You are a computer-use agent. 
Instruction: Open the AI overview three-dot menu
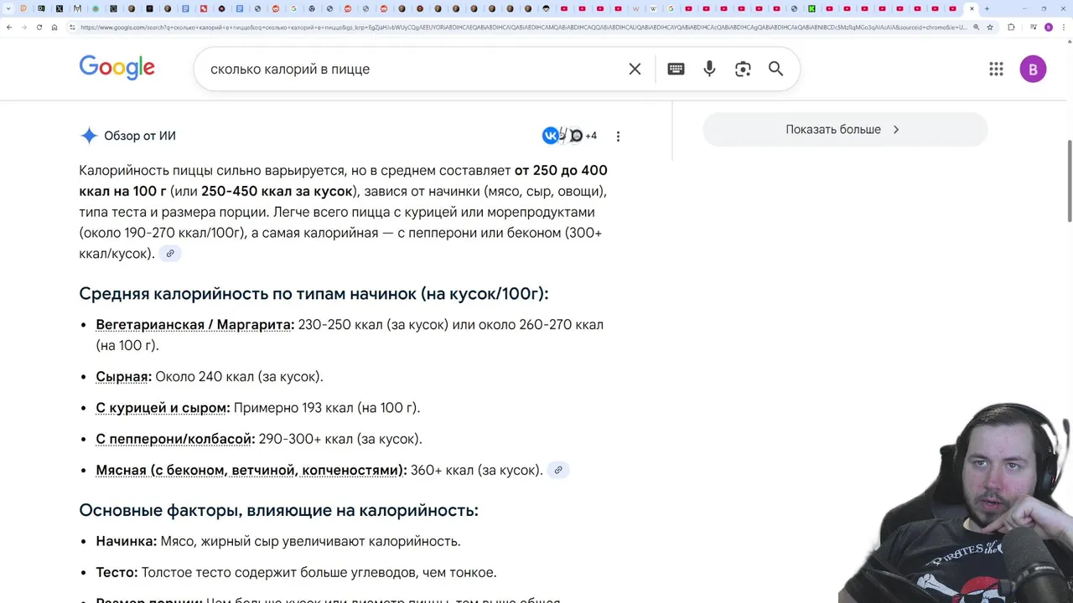[x=618, y=137]
